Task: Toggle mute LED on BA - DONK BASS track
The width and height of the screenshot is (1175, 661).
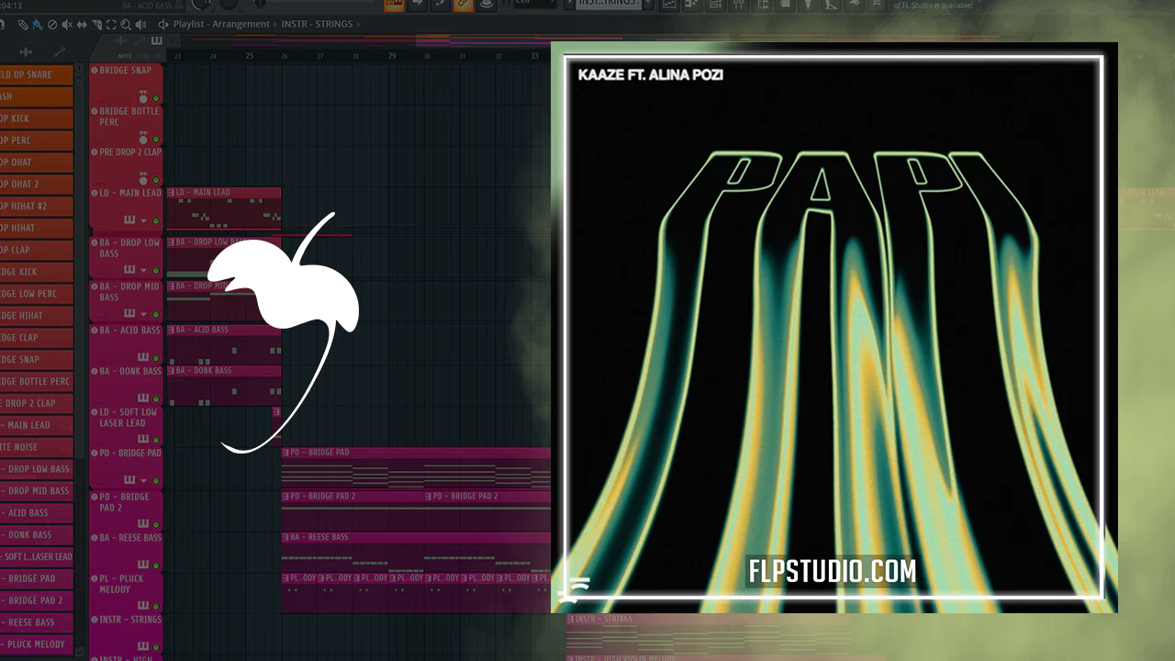Action: [x=156, y=398]
